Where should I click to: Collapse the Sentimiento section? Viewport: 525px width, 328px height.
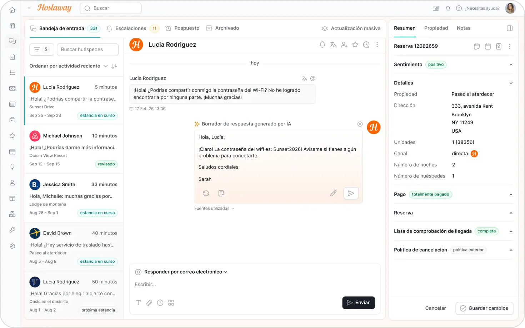tap(511, 65)
